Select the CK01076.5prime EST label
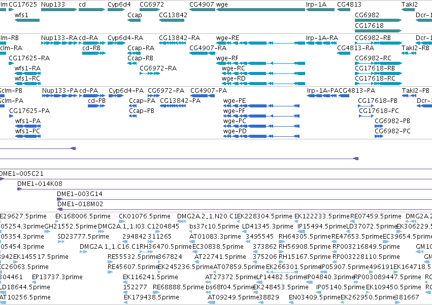Image resolution: width=432 pixels, height=305 pixels. [x=145, y=216]
